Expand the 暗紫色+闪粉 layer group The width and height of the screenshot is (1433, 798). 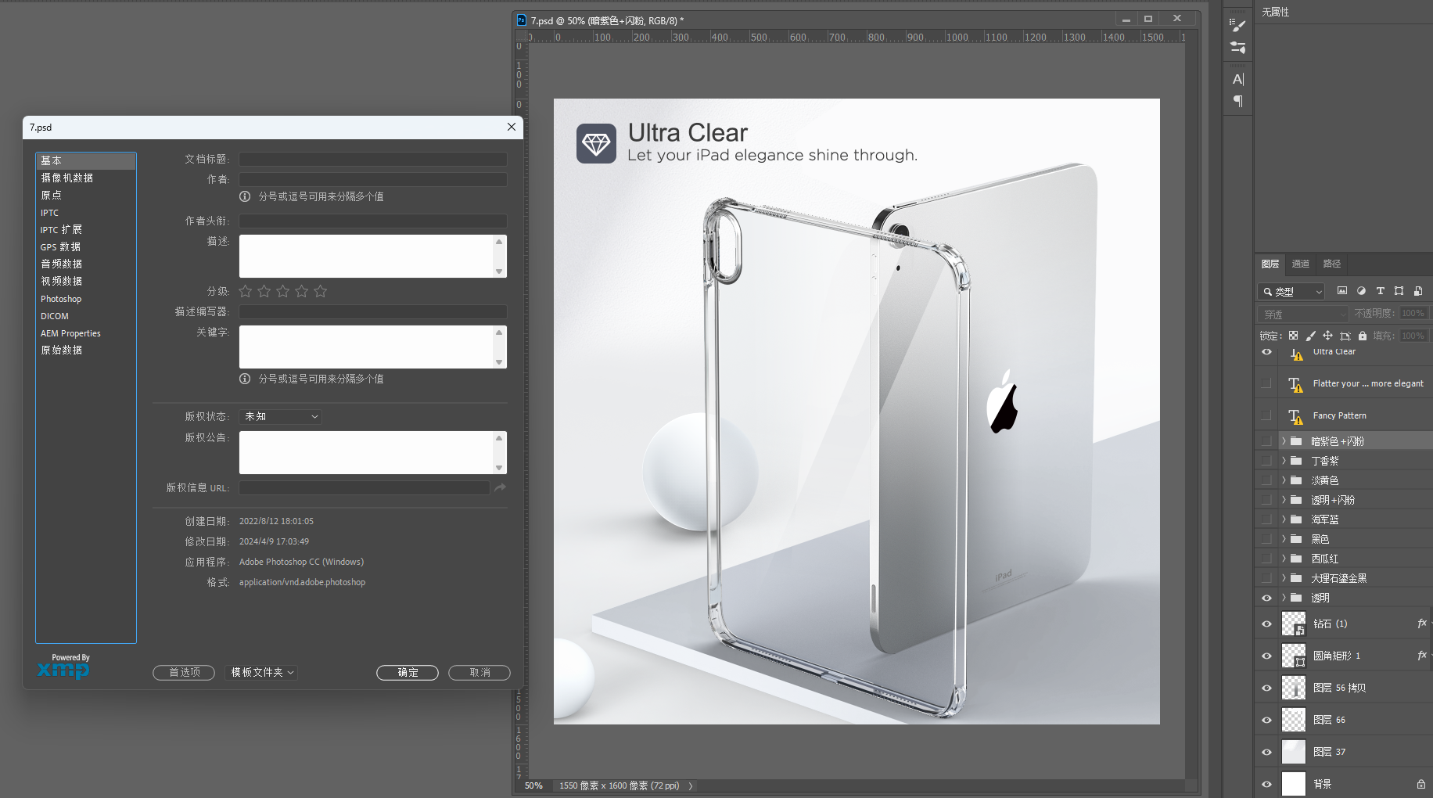coord(1284,441)
